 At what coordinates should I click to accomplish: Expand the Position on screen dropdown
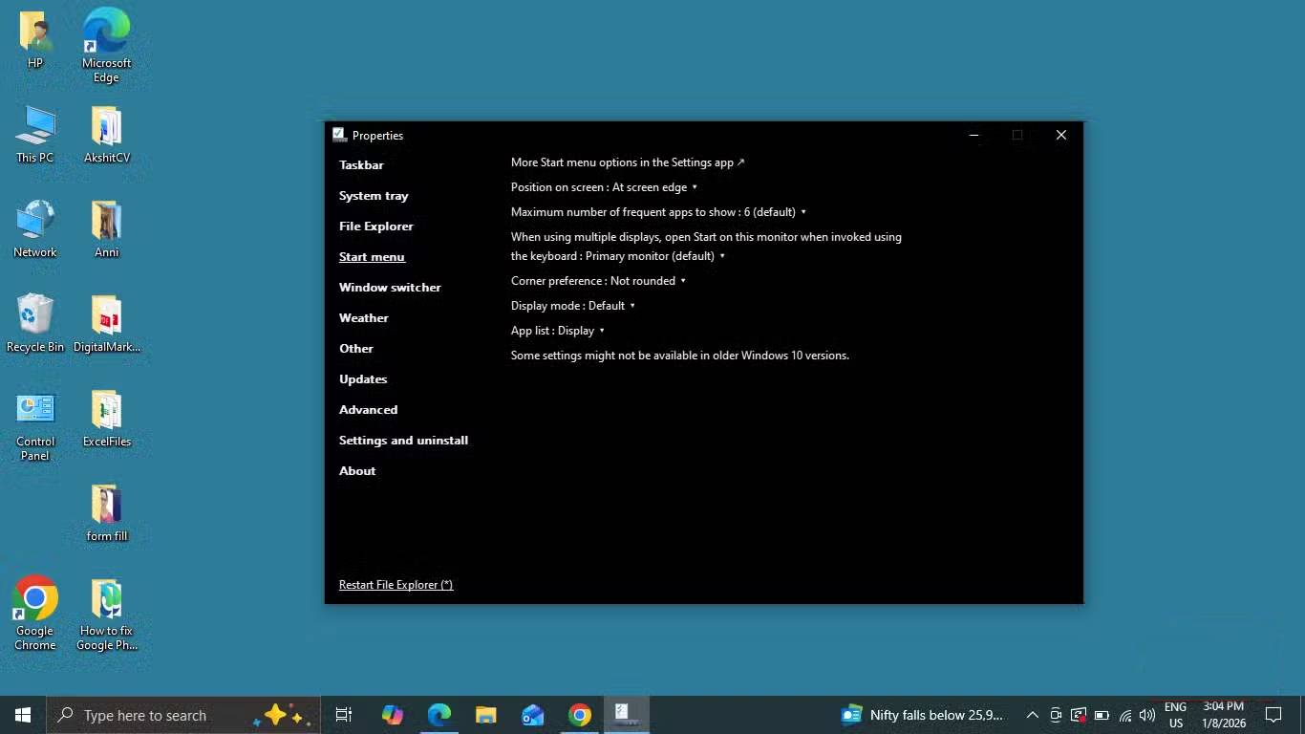(604, 187)
